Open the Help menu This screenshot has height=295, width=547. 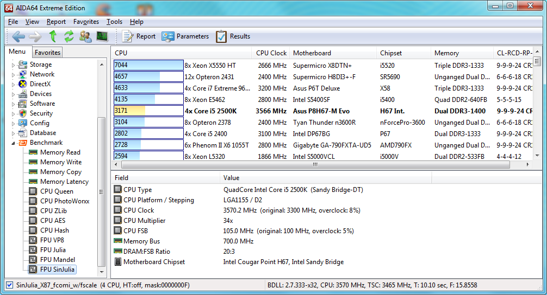click(x=137, y=22)
